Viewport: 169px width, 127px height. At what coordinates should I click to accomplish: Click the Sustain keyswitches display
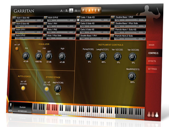click(22, 108)
